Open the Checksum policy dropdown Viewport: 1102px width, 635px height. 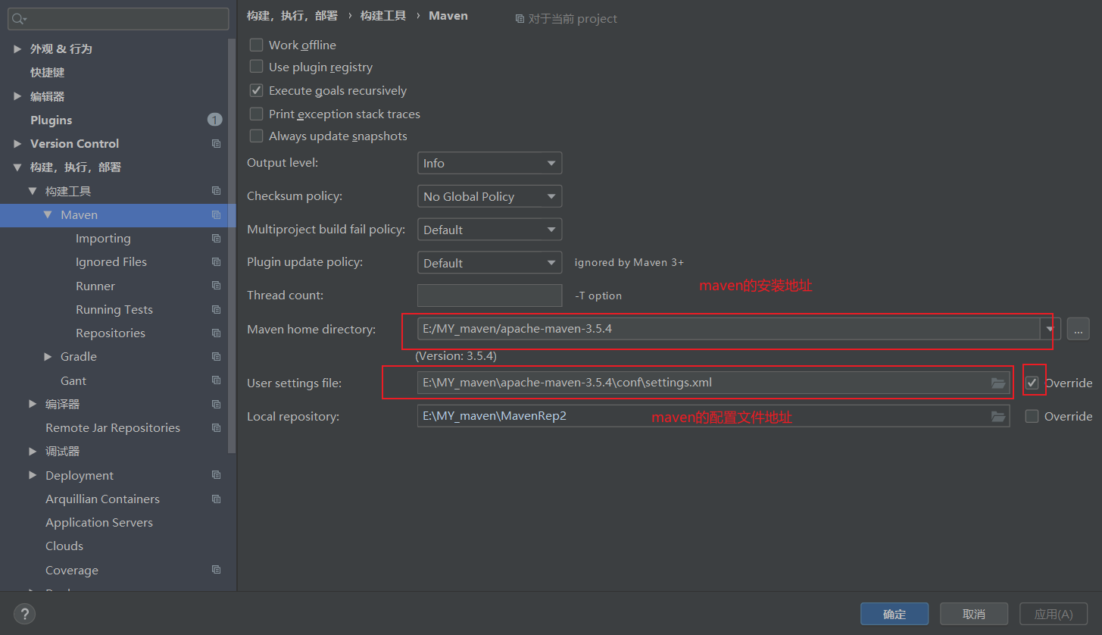(x=489, y=196)
